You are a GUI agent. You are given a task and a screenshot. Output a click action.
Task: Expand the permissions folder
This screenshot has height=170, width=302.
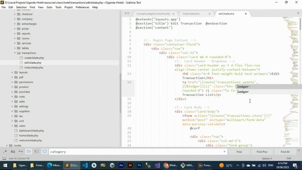coord(12,82)
